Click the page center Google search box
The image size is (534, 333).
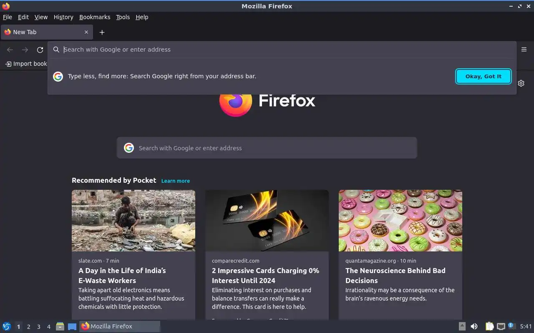tap(267, 148)
